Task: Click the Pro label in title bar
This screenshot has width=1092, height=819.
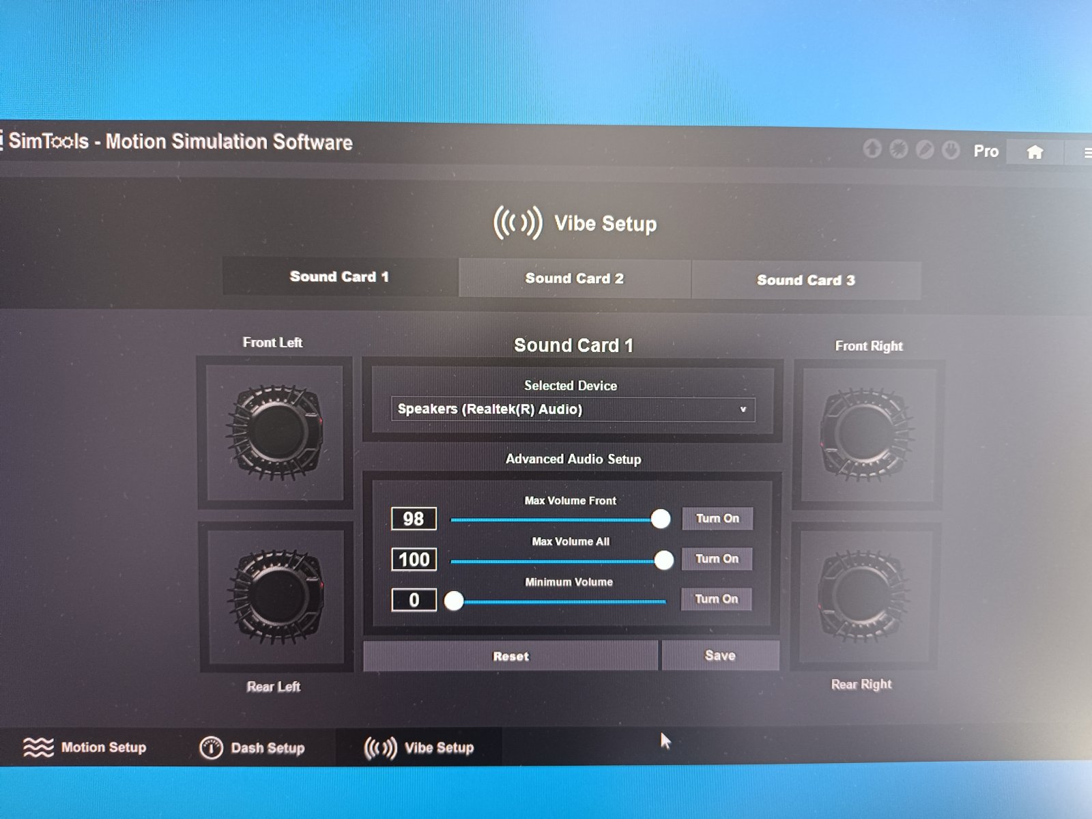Action: click(x=986, y=151)
